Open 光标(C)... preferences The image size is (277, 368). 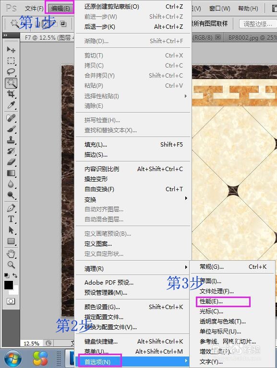click(x=233, y=311)
